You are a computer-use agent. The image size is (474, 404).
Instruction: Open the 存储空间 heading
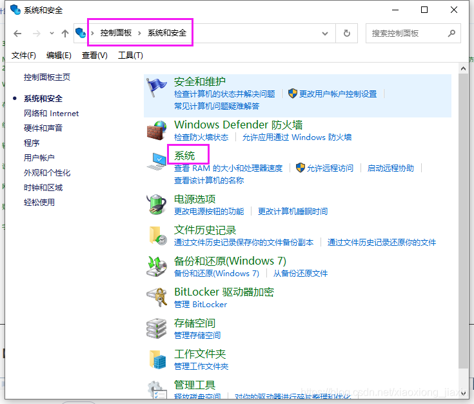click(x=194, y=323)
